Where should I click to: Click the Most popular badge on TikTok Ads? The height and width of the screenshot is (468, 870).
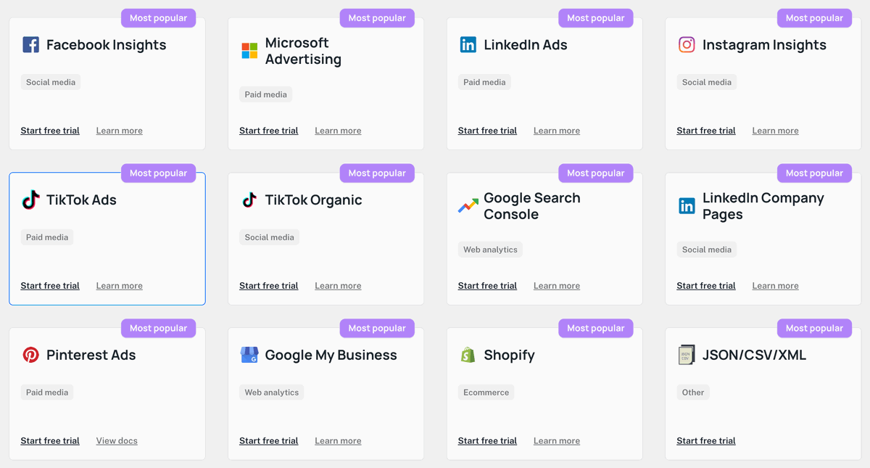coord(158,173)
